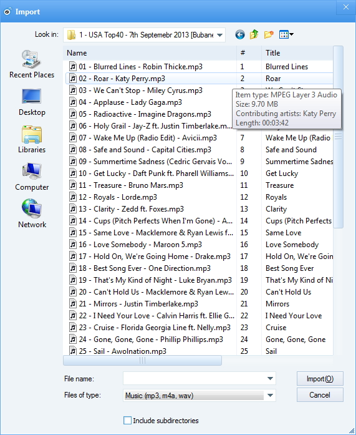Click the Title cell 'Blurred Lines'
356x435 pixels.
tap(287, 67)
